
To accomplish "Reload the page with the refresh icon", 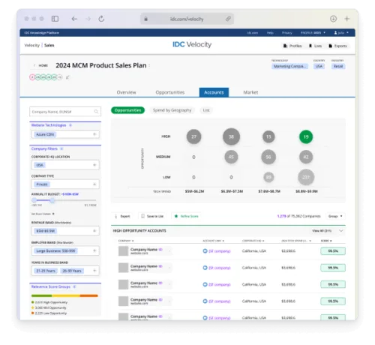I will pyautogui.click(x=101, y=19).
